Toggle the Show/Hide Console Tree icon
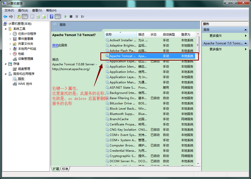Screen dimensions: 251x179 click(25, 17)
